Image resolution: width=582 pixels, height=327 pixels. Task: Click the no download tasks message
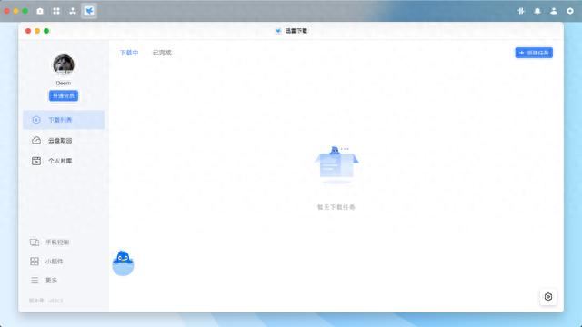336,207
